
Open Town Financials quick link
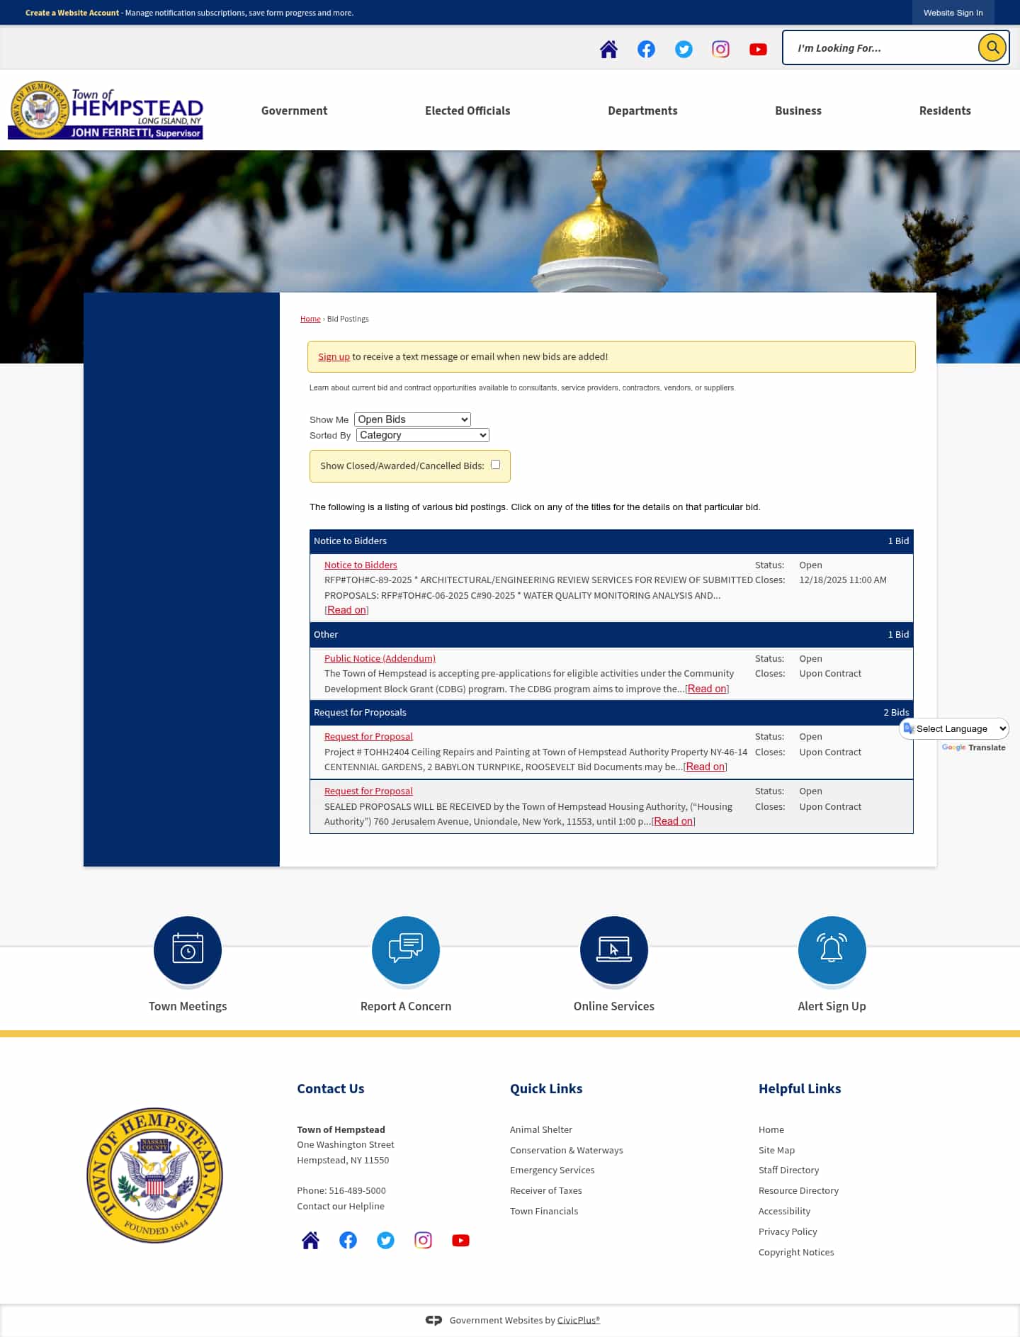point(544,1211)
